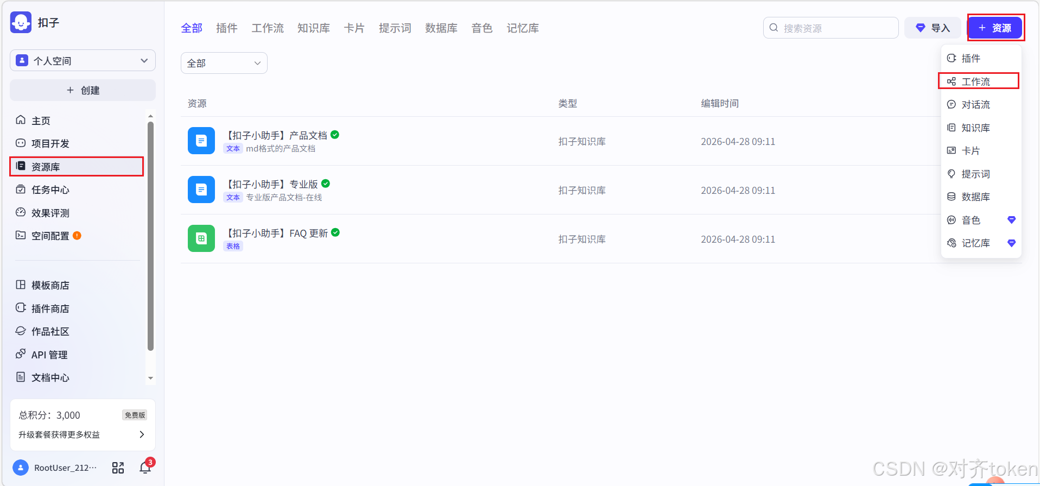
Task: Open API 管理 icon
Action: pos(21,354)
